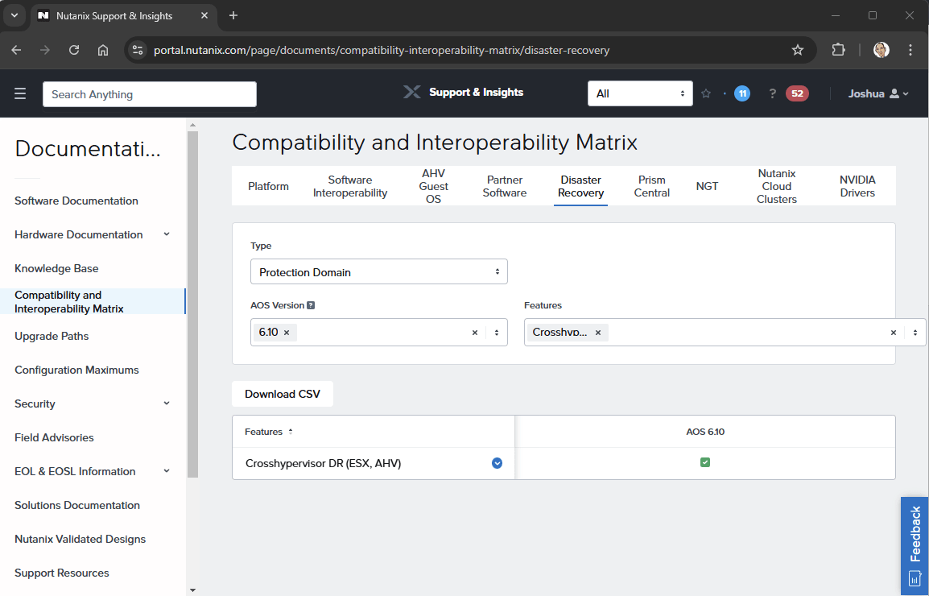Click the Search Anything field

pos(149,93)
